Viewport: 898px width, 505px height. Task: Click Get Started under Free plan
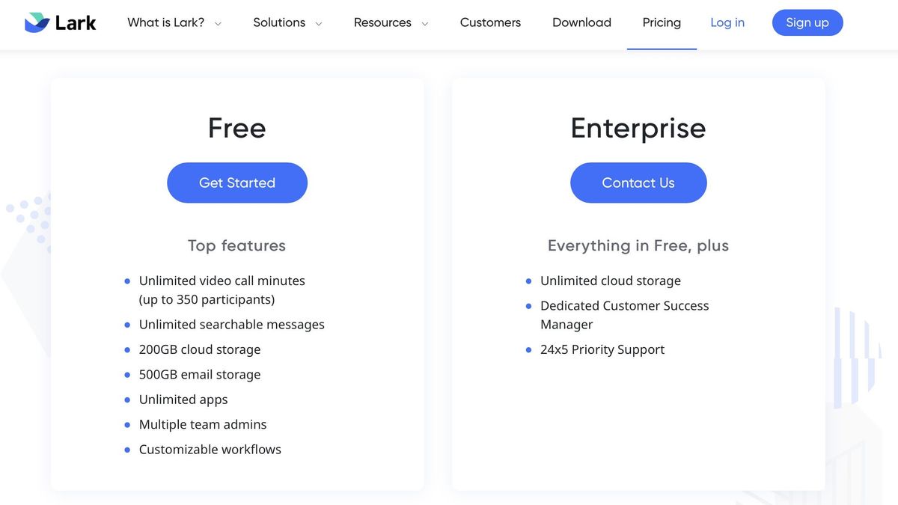(237, 183)
